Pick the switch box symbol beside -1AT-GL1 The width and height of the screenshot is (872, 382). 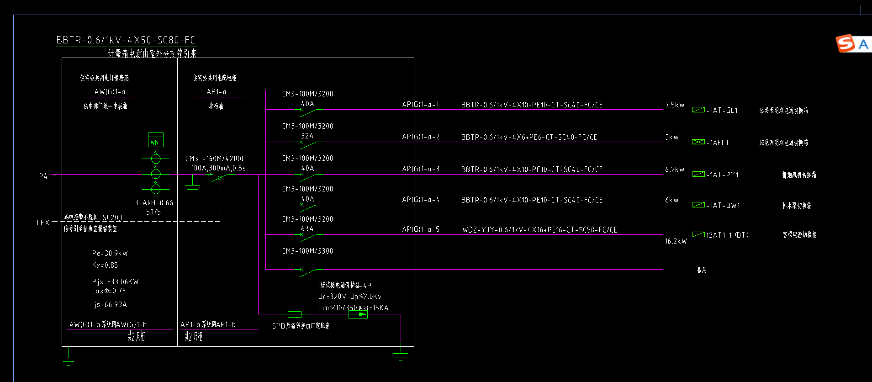pos(698,110)
